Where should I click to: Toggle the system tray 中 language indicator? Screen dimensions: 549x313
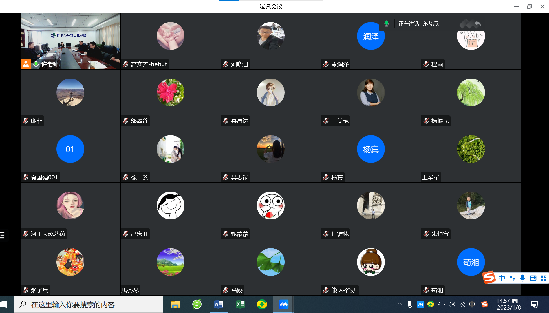pos(472,304)
